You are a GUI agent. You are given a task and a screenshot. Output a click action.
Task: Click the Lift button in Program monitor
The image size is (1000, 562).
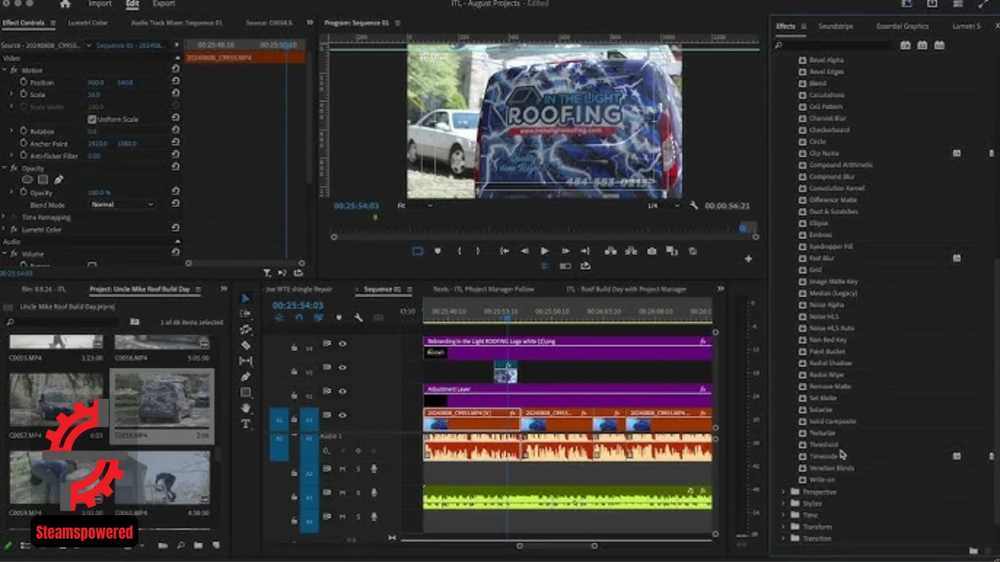click(x=610, y=251)
